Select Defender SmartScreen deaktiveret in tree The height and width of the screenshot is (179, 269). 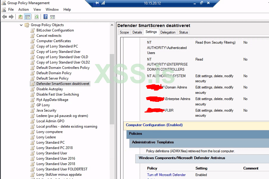(63, 84)
